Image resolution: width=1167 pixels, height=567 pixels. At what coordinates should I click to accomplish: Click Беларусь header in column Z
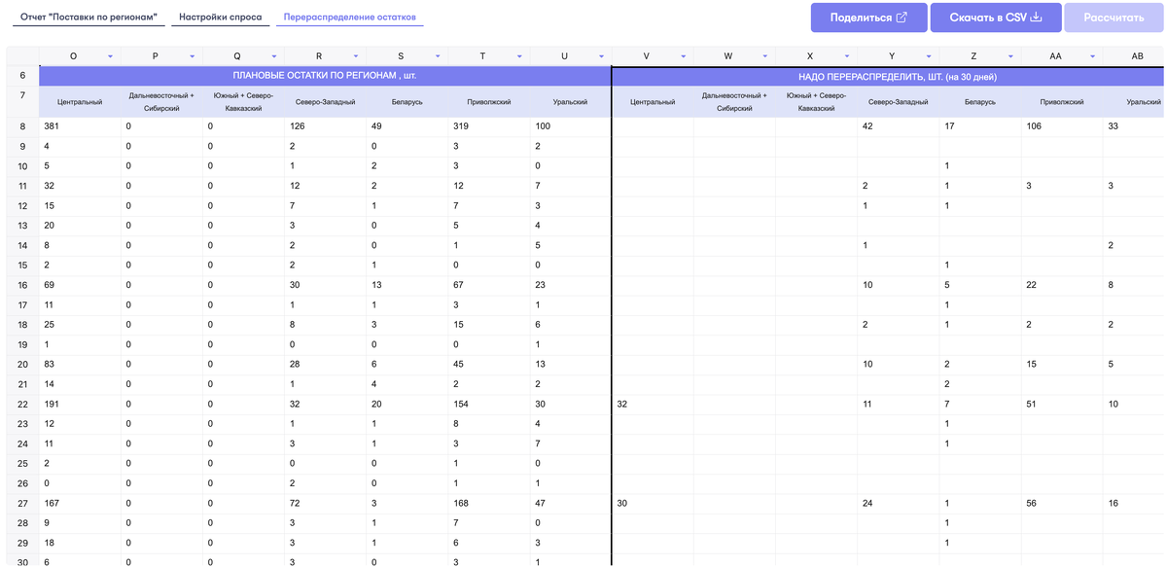point(979,101)
